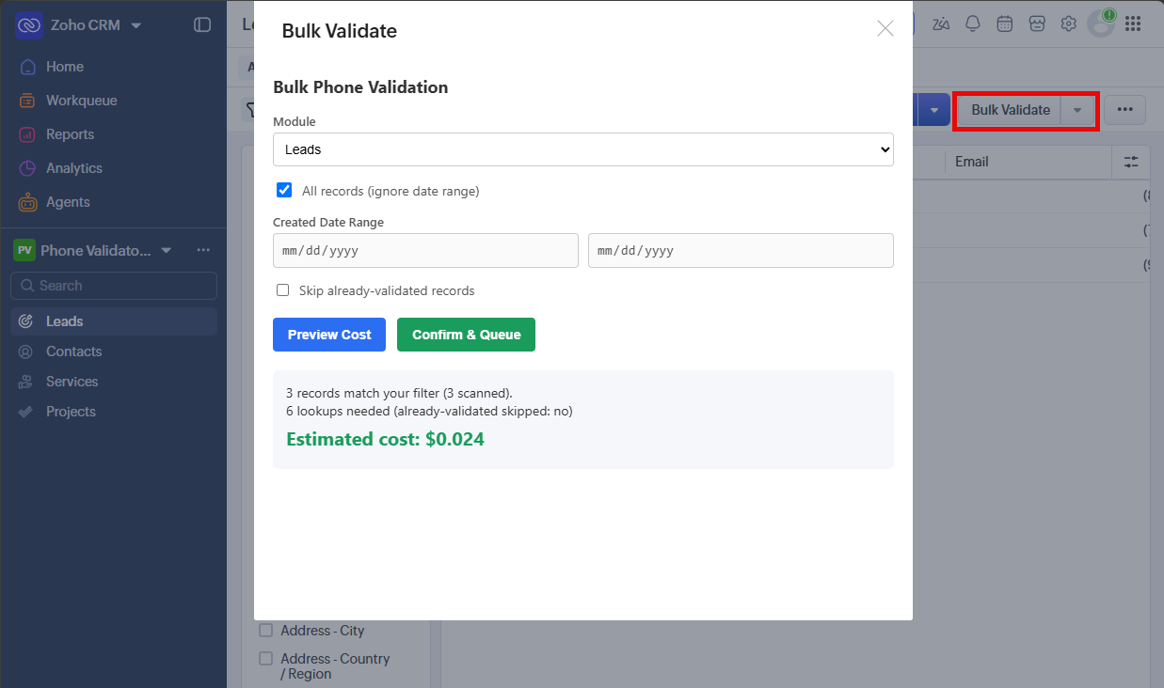
Task: Open the settings gear icon
Action: click(x=1069, y=24)
